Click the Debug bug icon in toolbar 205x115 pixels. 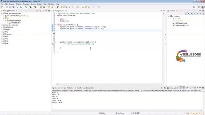[x=21, y=7]
